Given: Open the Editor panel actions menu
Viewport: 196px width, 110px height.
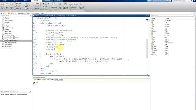Looking at the screenshot, I should click(x=146, y=16).
